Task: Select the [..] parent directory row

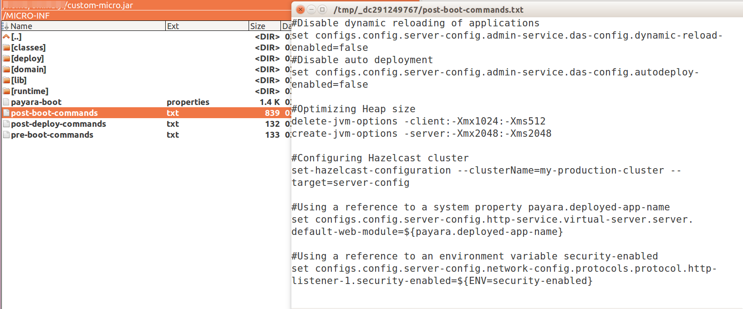Action: coord(146,37)
